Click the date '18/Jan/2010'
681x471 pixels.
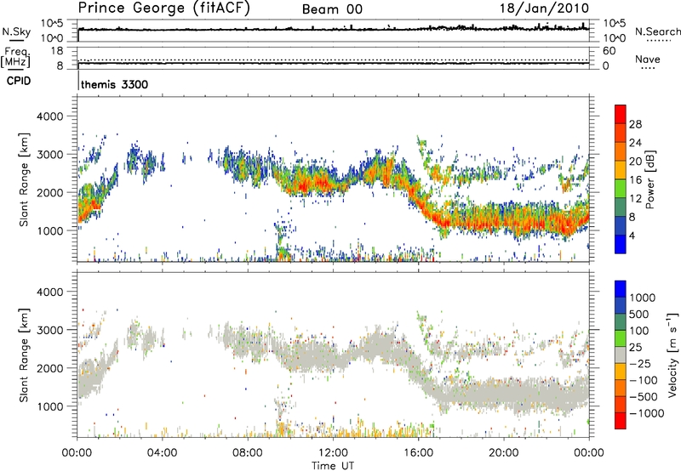pos(545,9)
